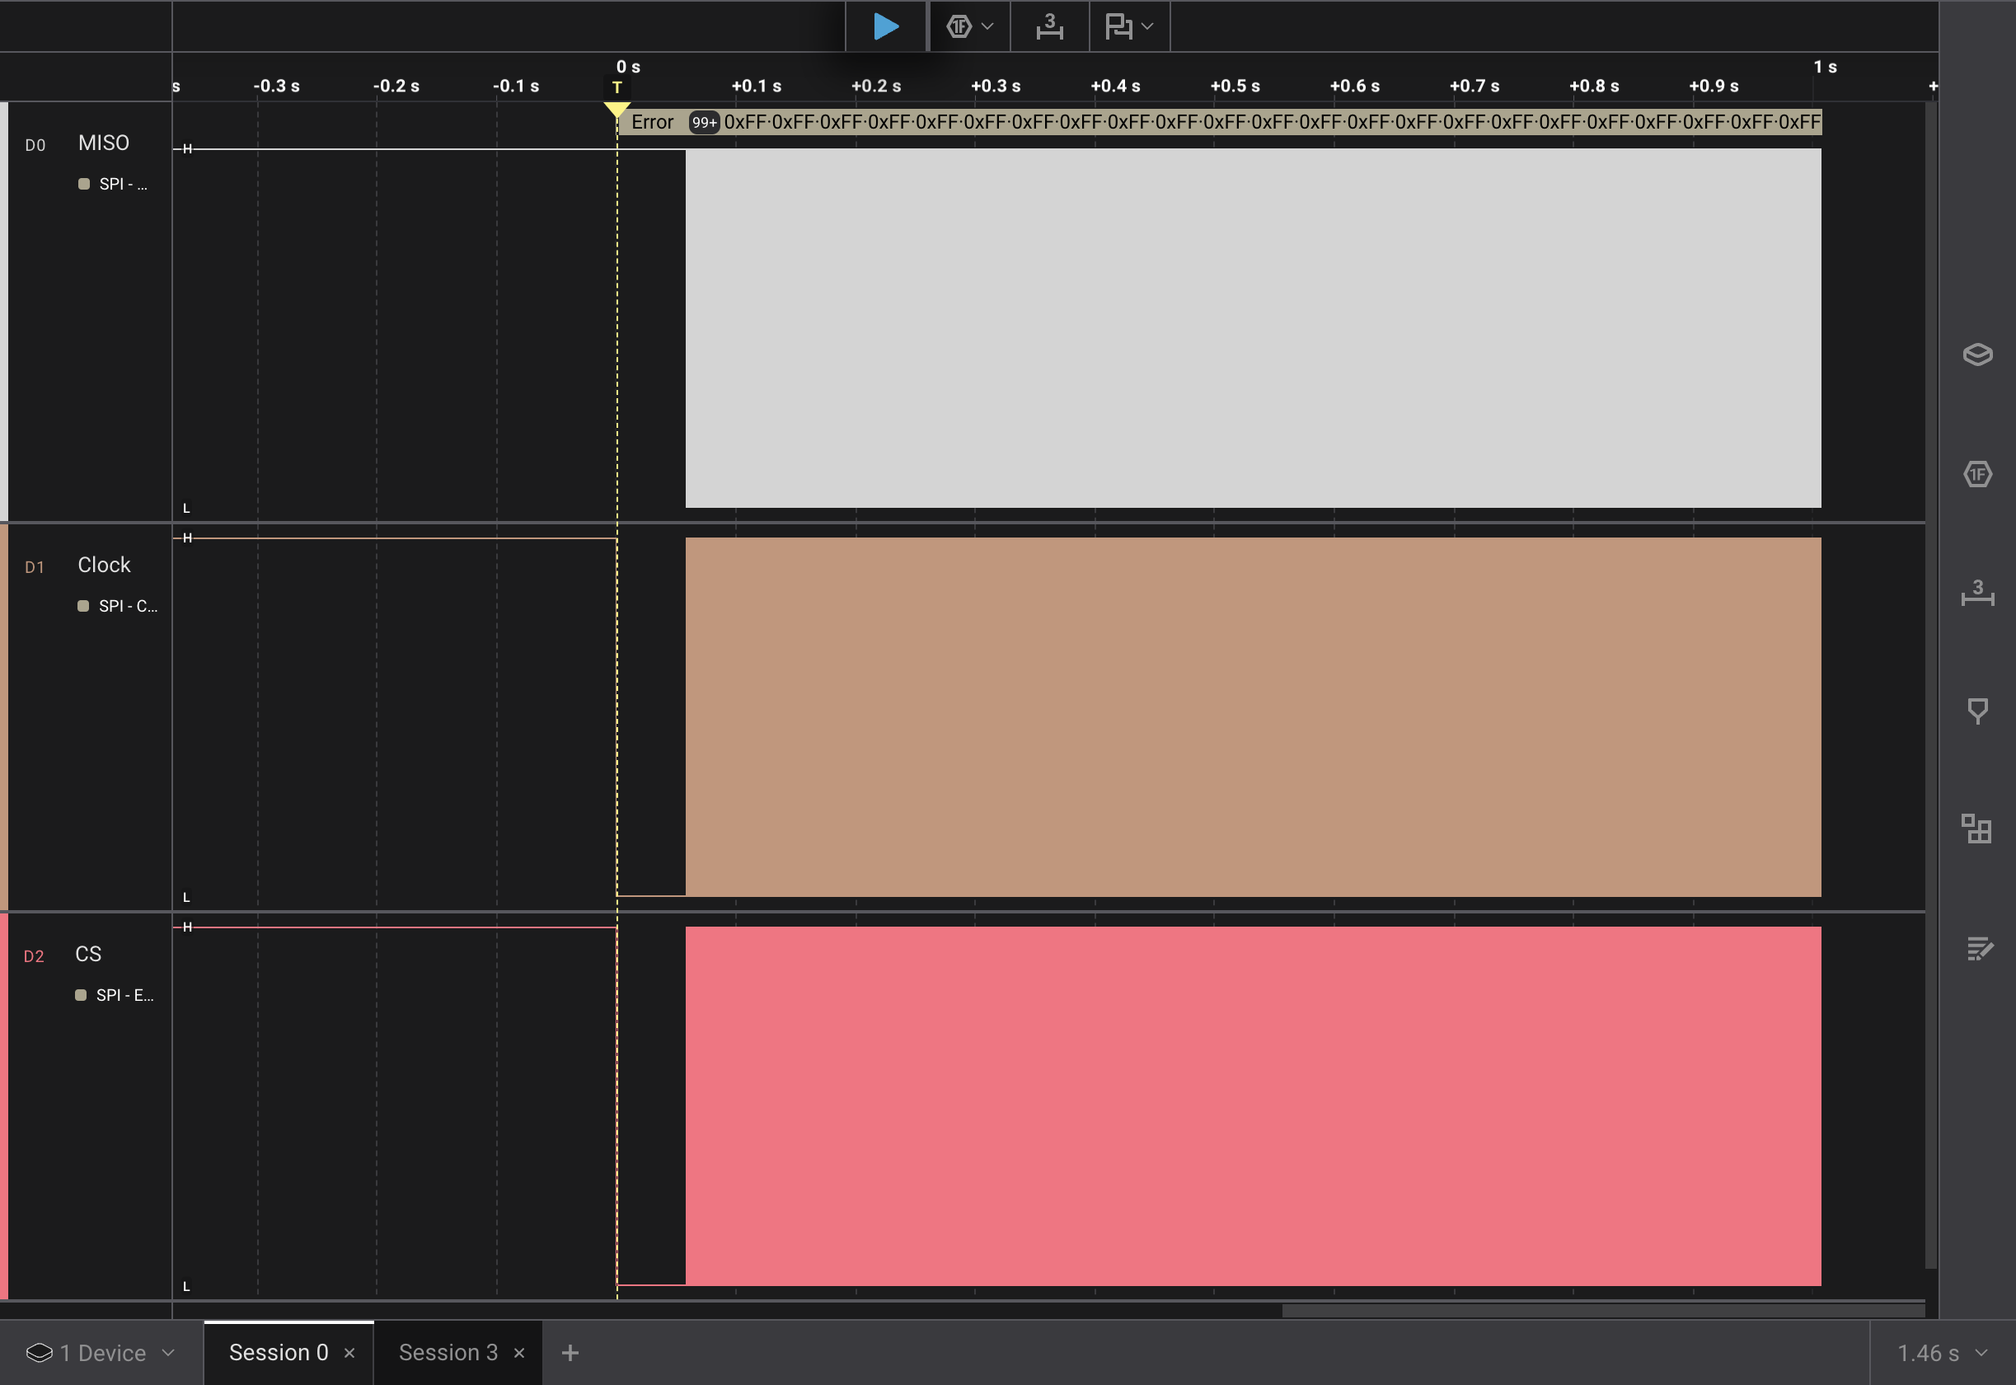Open the Device Settings panel in right sidebar
This screenshot has width=2016, height=1385.
click(1977, 354)
